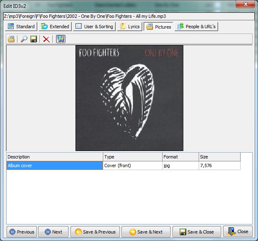
Task: Click the mp3 file path field
Action: click(129, 16)
